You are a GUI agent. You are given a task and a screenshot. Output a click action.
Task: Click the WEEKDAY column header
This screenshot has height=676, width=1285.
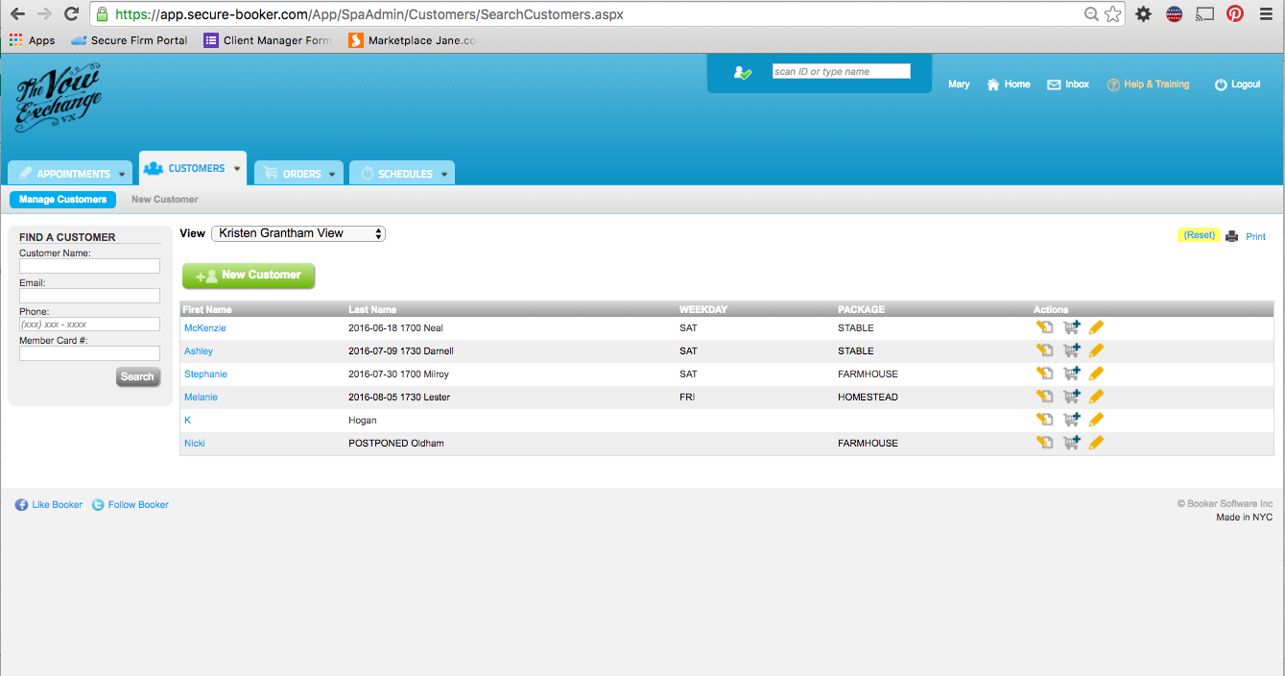pyautogui.click(x=703, y=309)
